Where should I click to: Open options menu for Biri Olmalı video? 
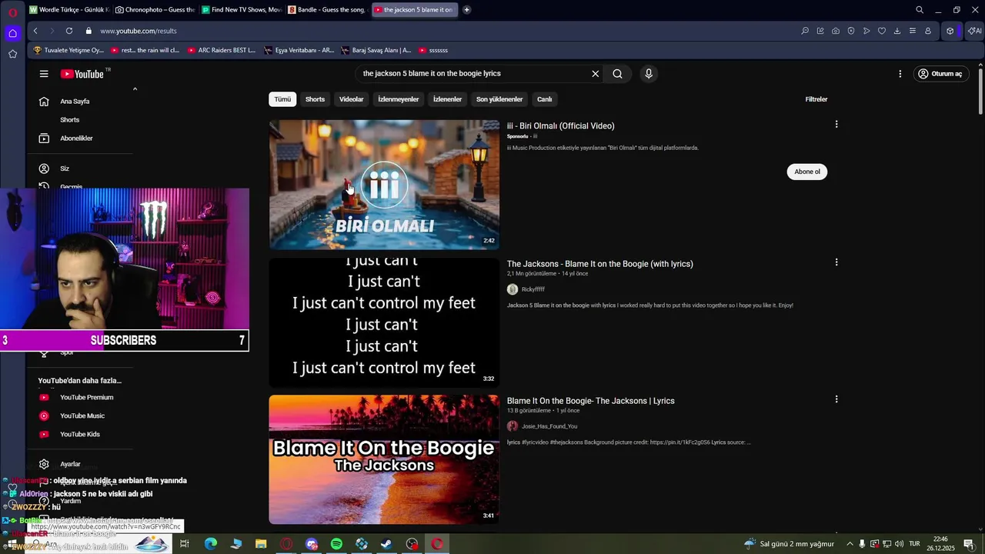coord(836,124)
